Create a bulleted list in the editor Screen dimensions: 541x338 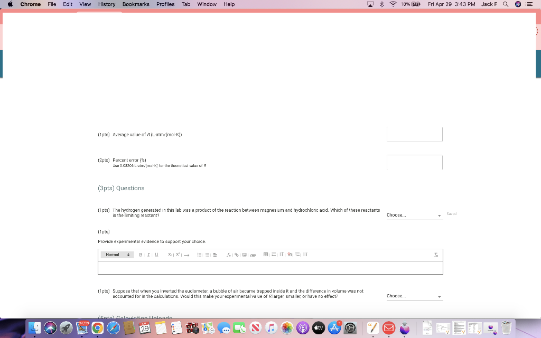pos(199,255)
